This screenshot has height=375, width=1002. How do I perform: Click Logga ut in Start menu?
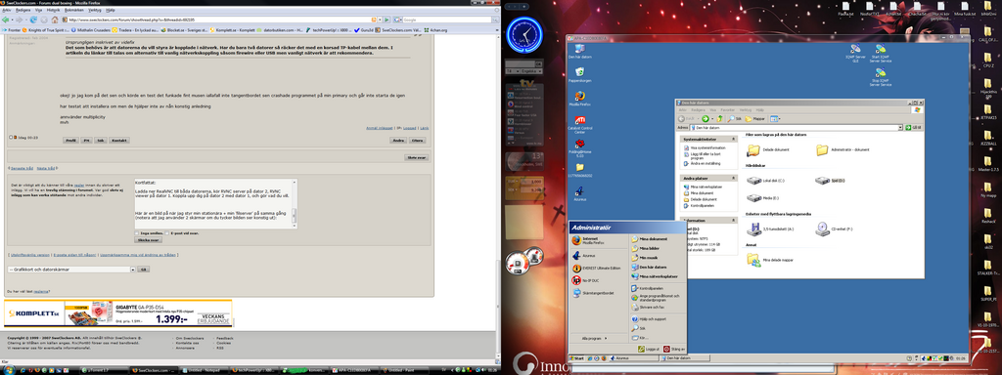pyautogui.click(x=648, y=349)
